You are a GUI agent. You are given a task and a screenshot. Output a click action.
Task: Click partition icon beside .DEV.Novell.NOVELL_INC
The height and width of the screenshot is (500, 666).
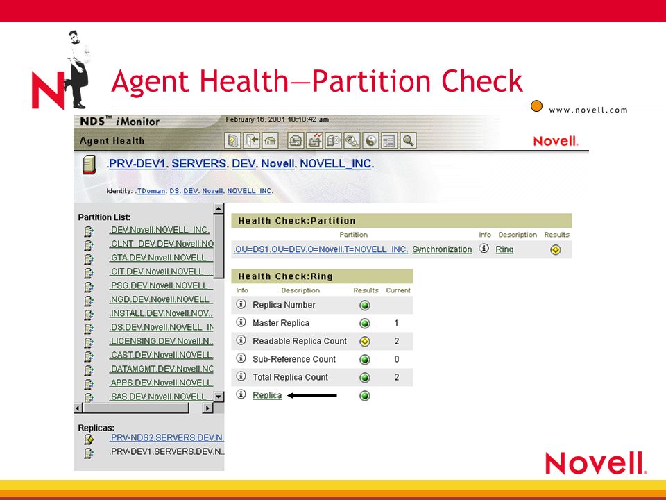tap(89, 232)
